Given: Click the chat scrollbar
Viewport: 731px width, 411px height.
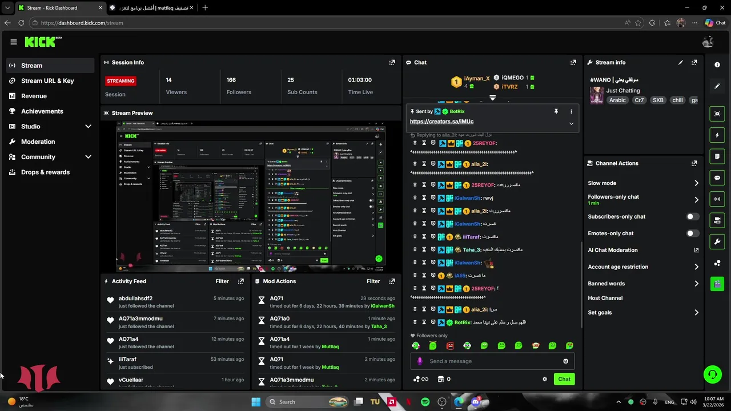Looking at the screenshot, I should (581, 285).
